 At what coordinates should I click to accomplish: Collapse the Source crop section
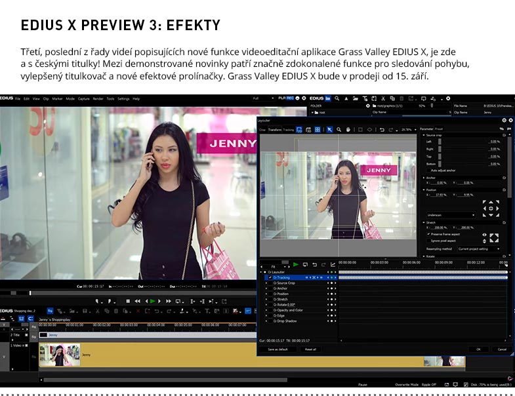click(x=424, y=135)
